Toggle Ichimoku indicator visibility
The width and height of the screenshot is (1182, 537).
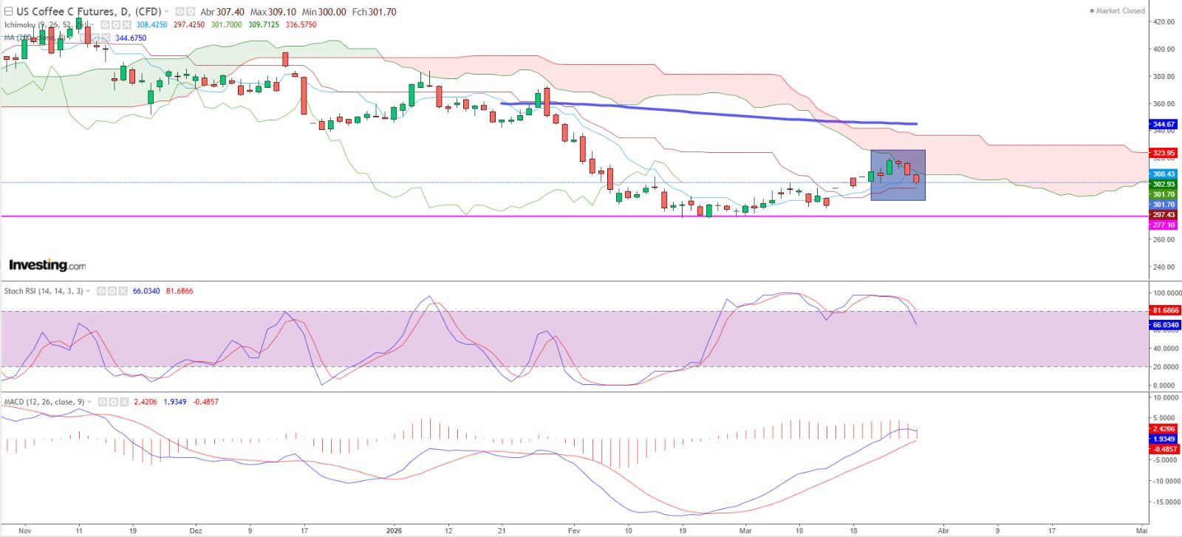(105, 24)
